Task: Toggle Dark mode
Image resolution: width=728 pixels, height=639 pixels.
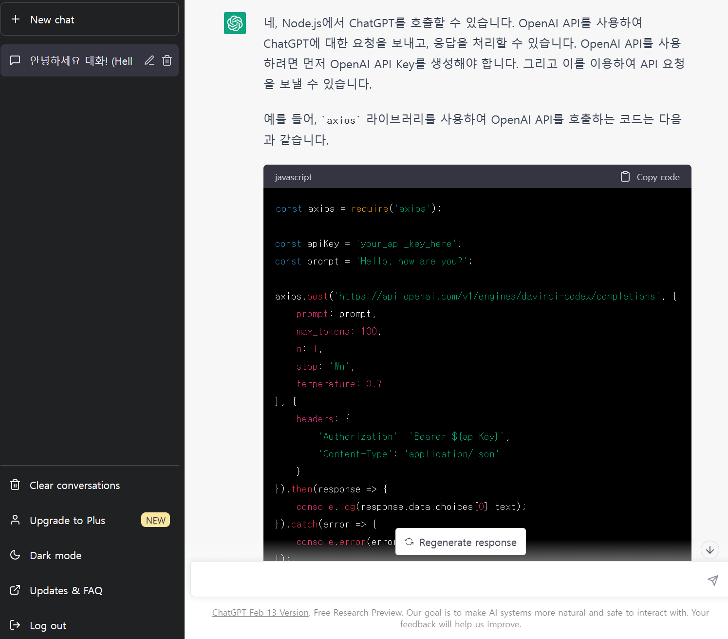Action: pos(90,555)
